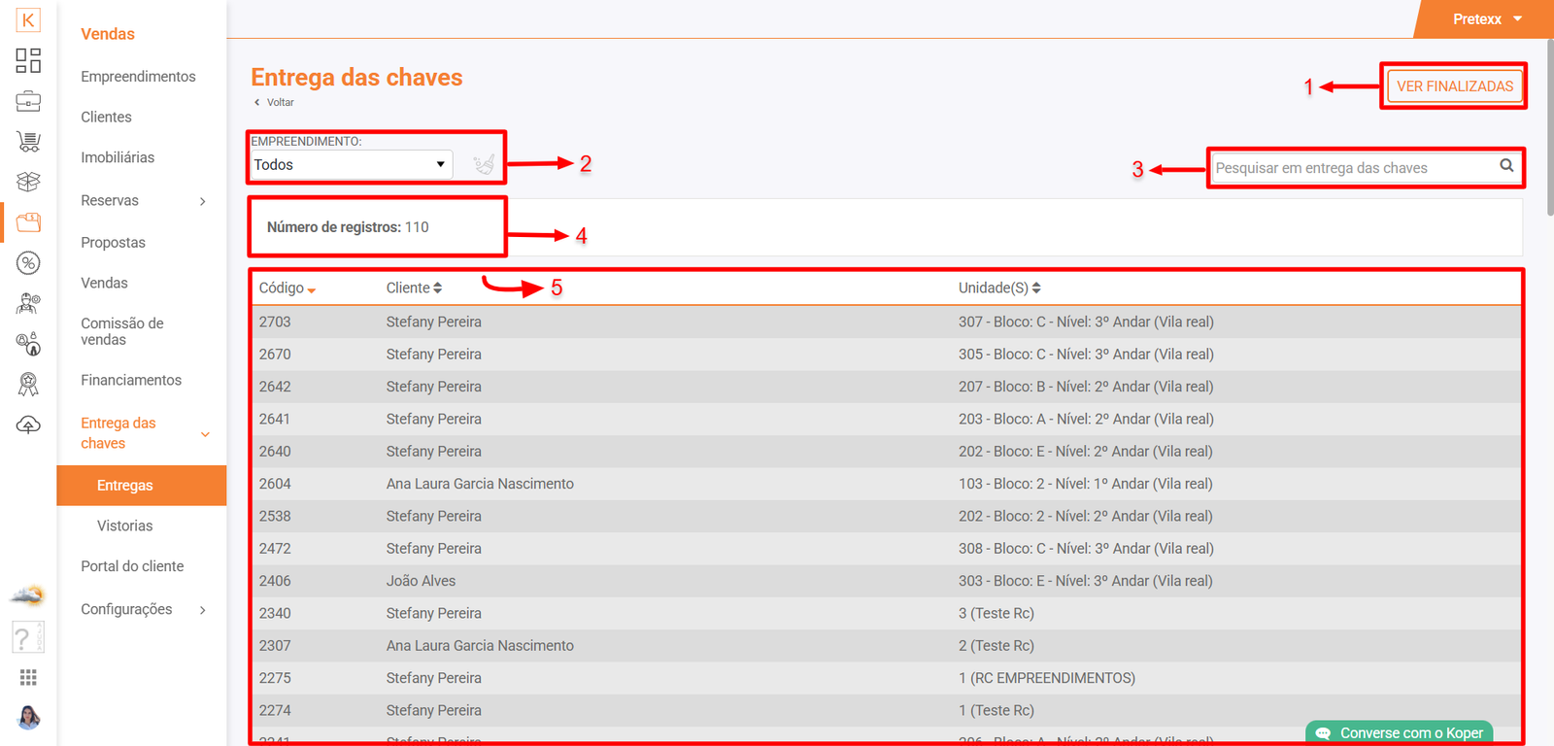1554x746 pixels.
Task: Click the user avatar photo
Action: (28, 718)
